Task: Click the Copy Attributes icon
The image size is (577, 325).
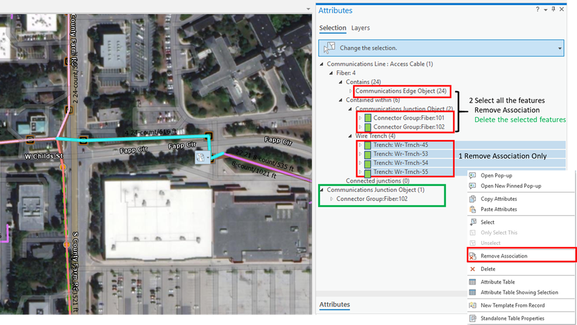Action: pyautogui.click(x=472, y=199)
